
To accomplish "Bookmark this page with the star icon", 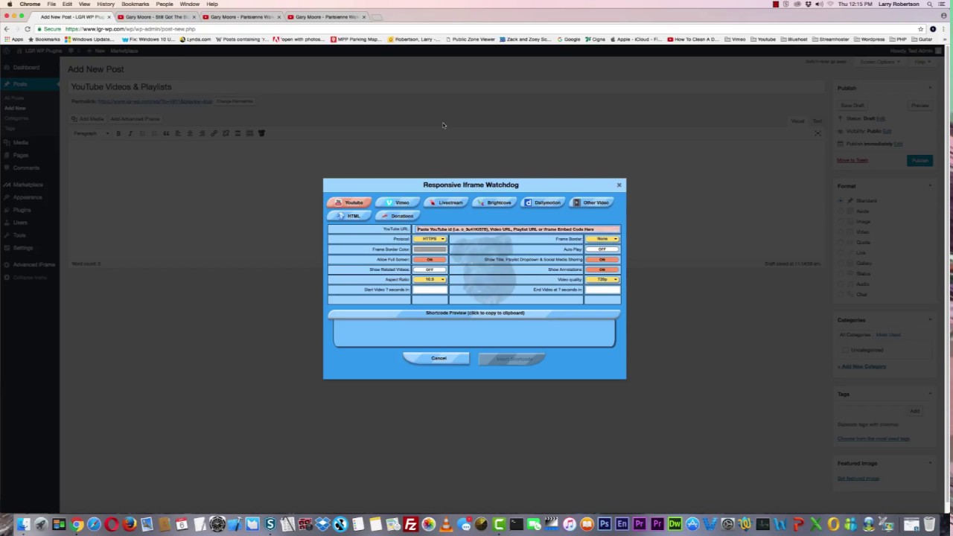I will pyautogui.click(x=921, y=29).
